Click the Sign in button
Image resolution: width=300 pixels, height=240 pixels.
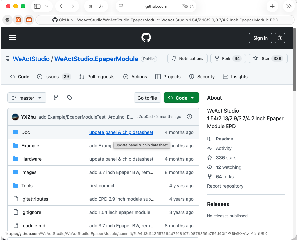pos(260,38)
